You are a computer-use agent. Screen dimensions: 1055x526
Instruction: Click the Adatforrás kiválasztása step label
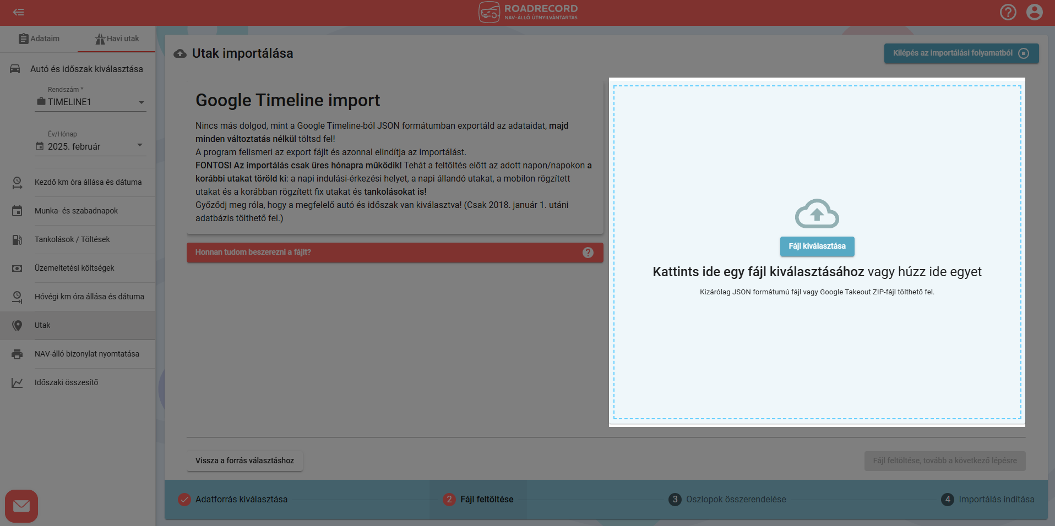pyautogui.click(x=241, y=500)
